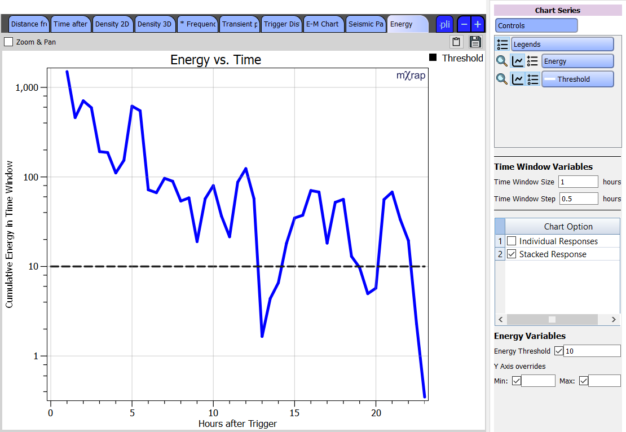Enable the Zoom & Pan checkbox
Screen dimensions: 626x432
8,42
